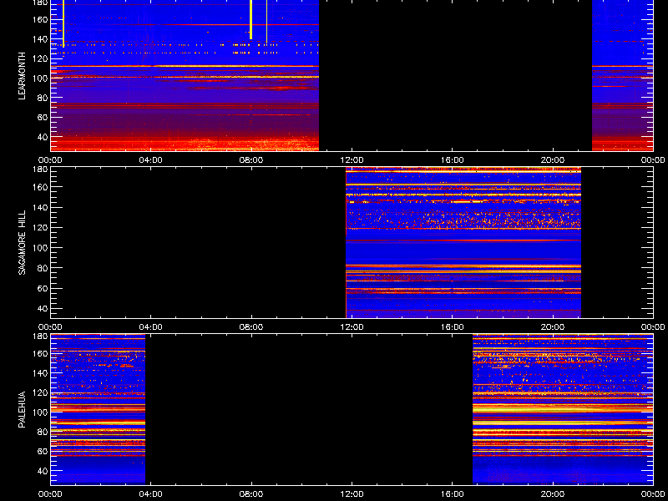Select the 12:00 tick under the Learmonth panel

click(352, 160)
